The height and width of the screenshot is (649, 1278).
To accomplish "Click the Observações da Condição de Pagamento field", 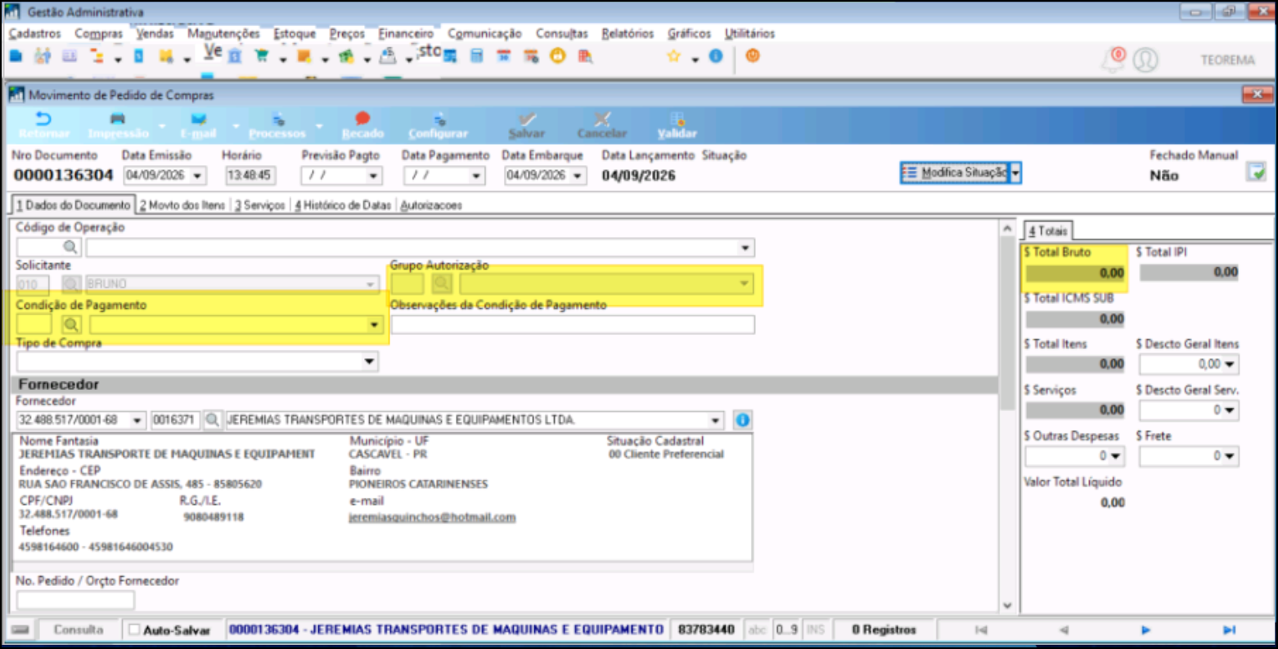I will pyautogui.click(x=573, y=324).
